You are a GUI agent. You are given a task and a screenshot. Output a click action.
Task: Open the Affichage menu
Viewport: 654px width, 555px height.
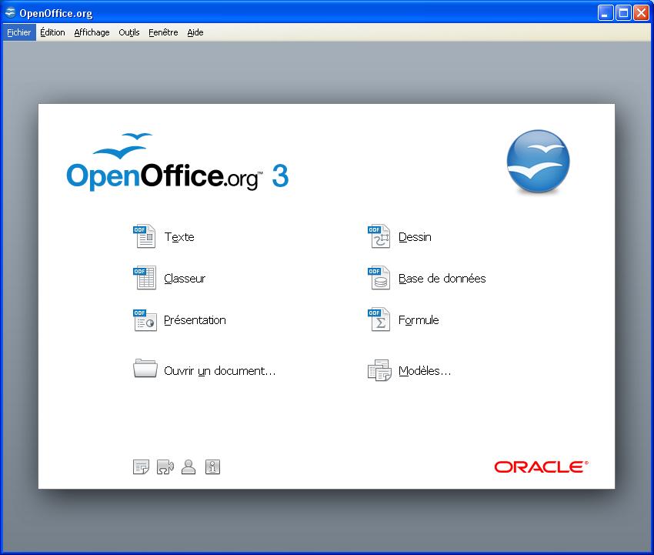[x=92, y=32]
